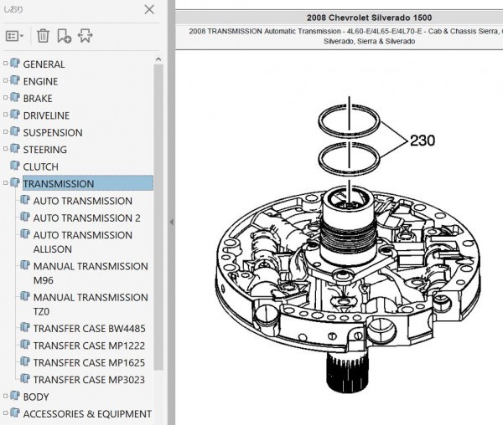503x425 pixels.
Task: Click the GENERAL bookmark icon
Action: (x=15, y=63)
